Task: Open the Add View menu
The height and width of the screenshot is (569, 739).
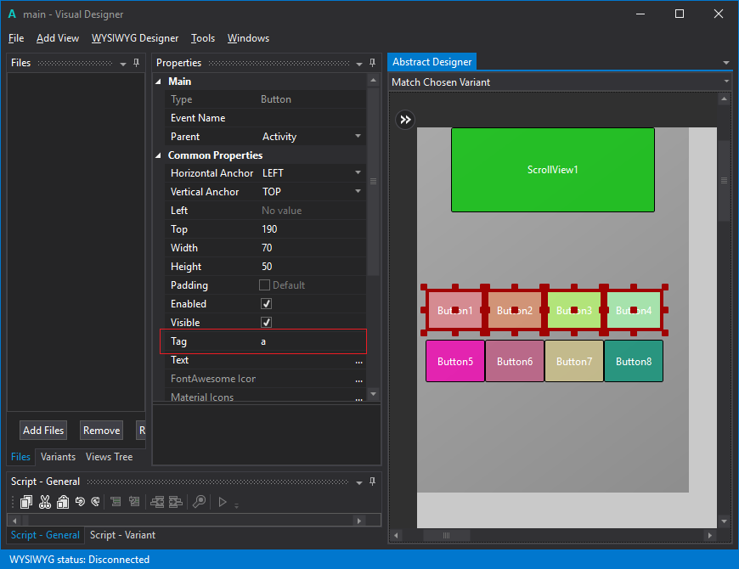Action: point(58,38)
